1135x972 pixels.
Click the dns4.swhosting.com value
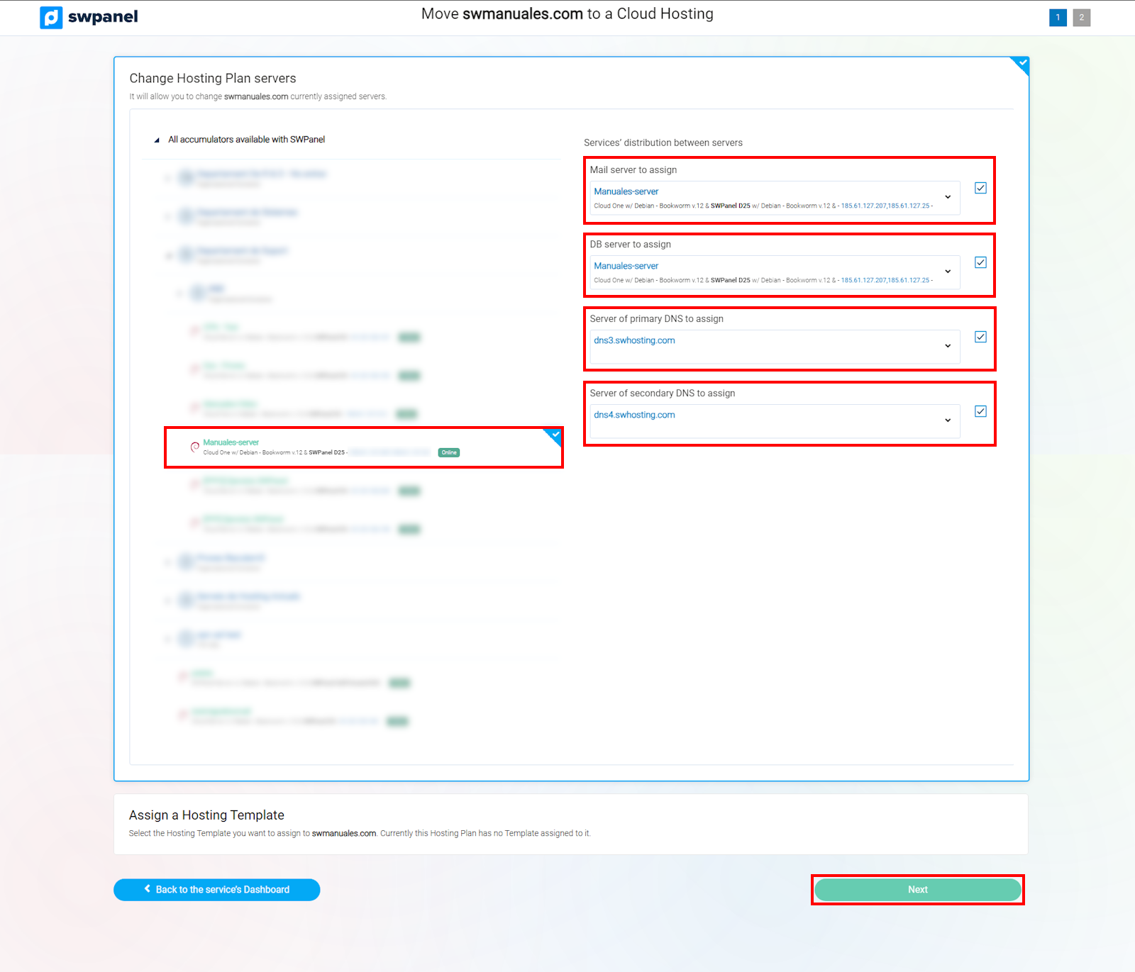point(634,415)
